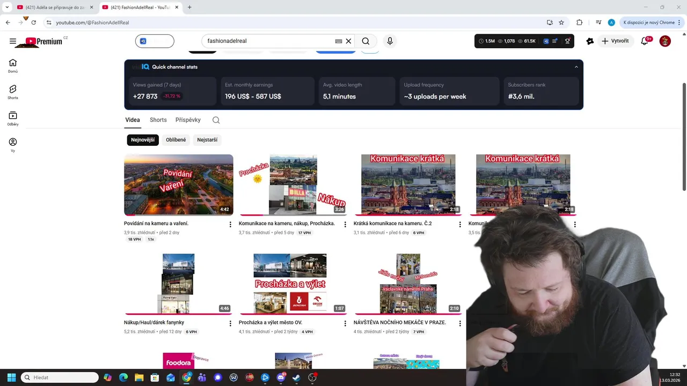Collapse the Quick channel stats panel
The image size is (687, 386).
click(576, 67)
